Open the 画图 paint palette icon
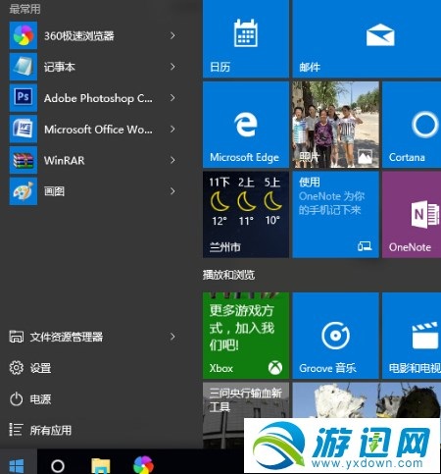 pyautogui.click(x=24, y=191)
